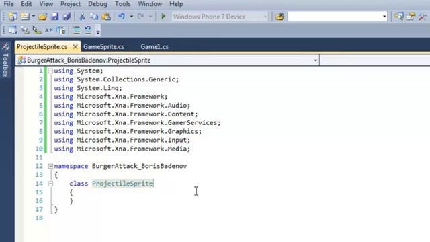Click the 'namespace' keyword on line 12
This screenshot has width=430, height=242.
pos(71,166)
